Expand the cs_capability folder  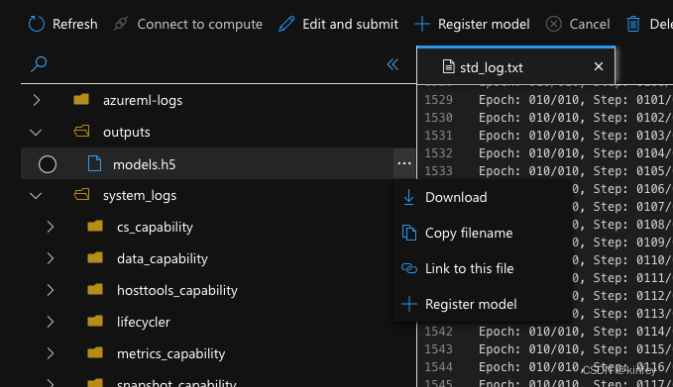click(51, 227)
